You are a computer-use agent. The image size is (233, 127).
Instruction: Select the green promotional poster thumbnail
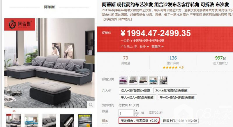85,121
